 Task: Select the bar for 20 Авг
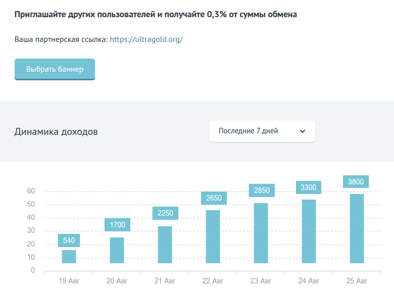pos(117,250)
